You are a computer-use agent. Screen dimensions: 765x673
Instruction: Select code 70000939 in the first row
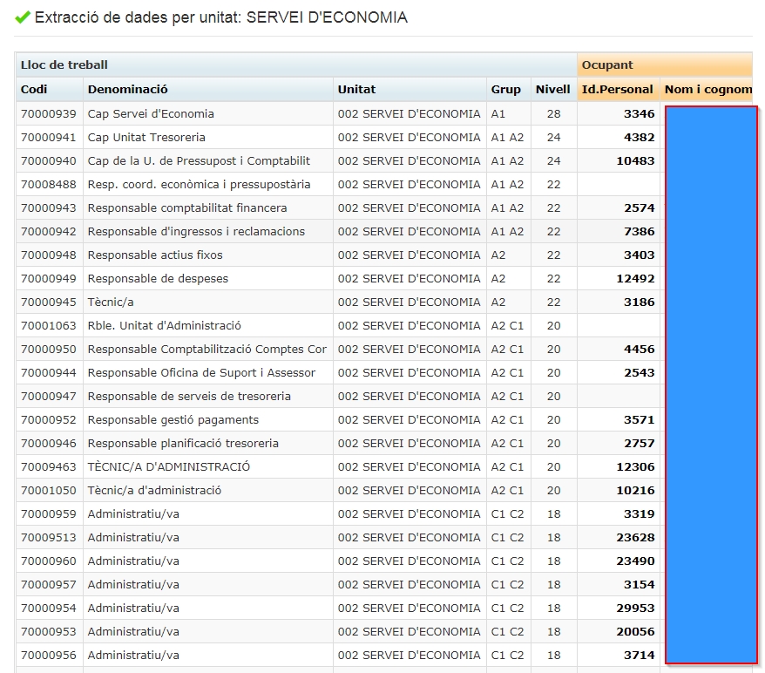[x=49, y=113]
